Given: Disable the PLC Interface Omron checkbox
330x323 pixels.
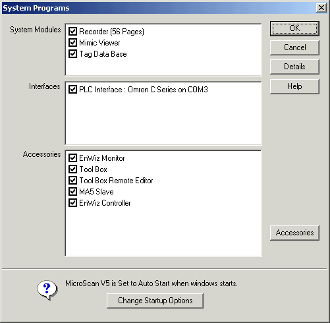Looking at the screenshot, I should click(x=72, y=90).
